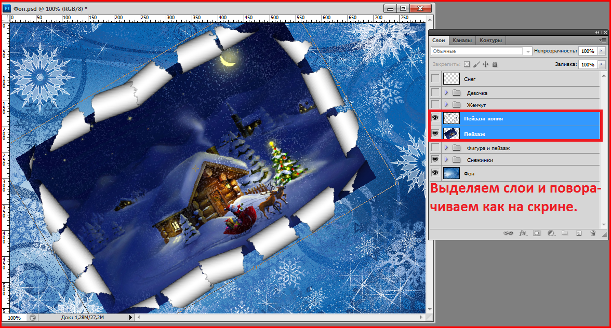Open the Заливка slider arrow
The image size is (611, 328).
coord(602,64)
